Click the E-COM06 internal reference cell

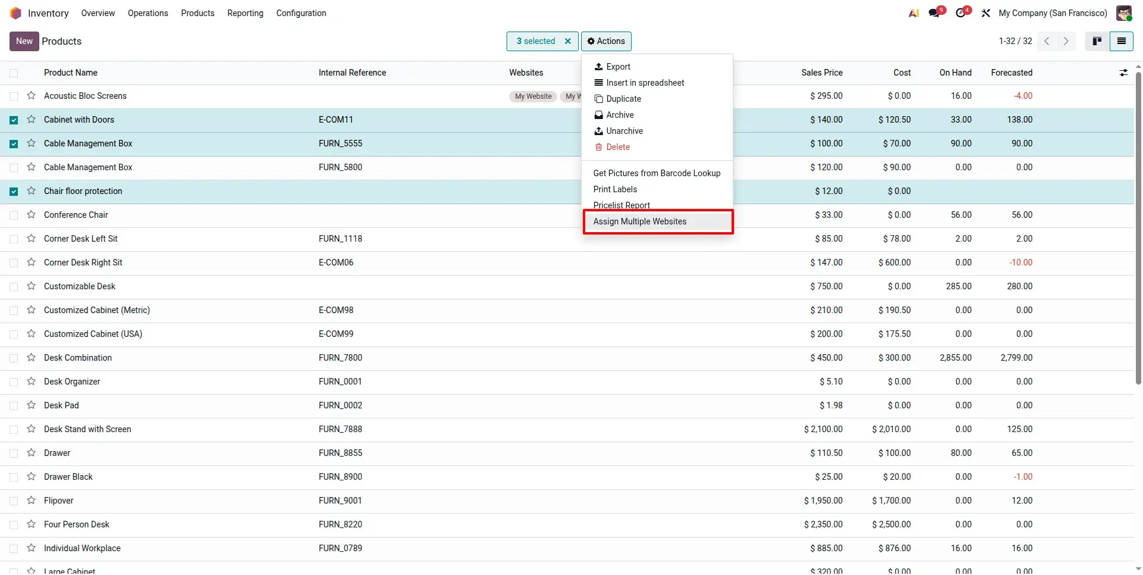click(336, 262)
